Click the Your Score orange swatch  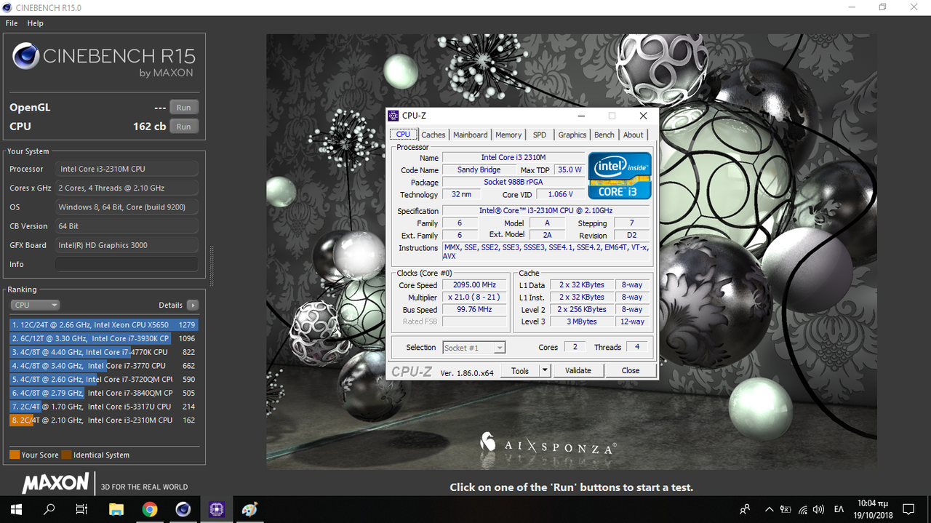[15, 455]
